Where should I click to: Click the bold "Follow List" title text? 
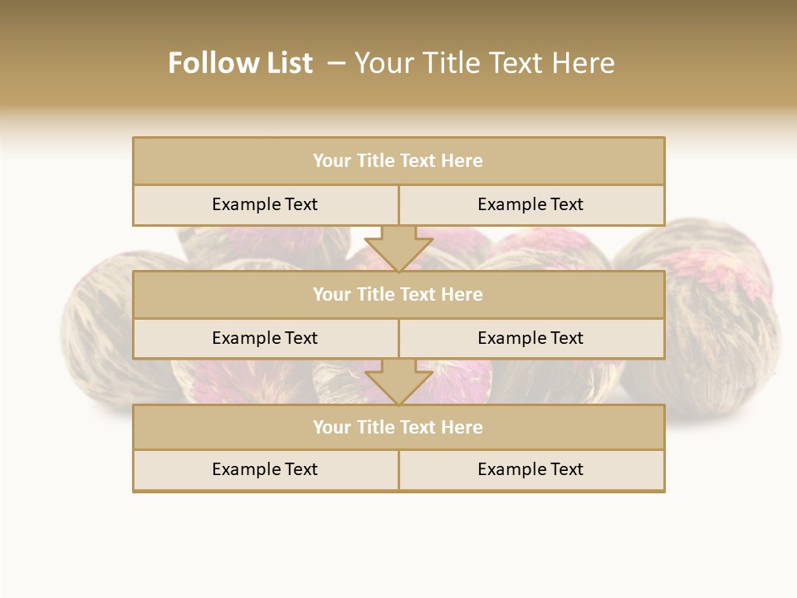click(240, 63)
